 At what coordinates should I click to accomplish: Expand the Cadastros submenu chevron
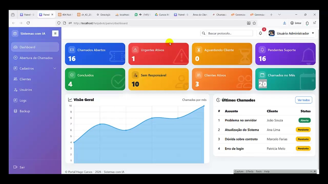(55, 68)
